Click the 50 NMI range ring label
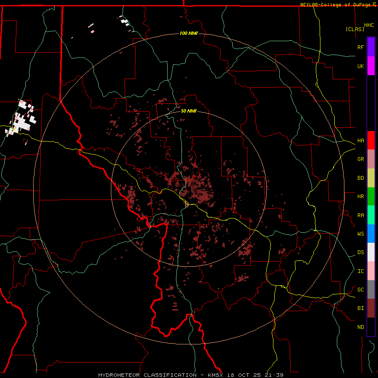378x378 pixels. coord(189,111)
